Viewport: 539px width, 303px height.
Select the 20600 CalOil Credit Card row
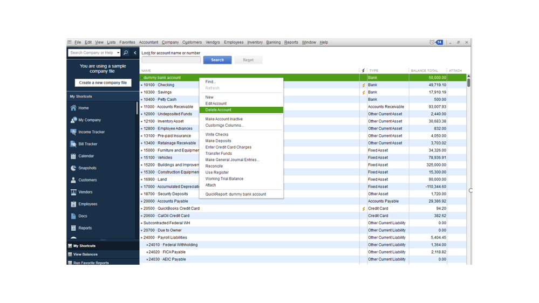pos(303,216)
